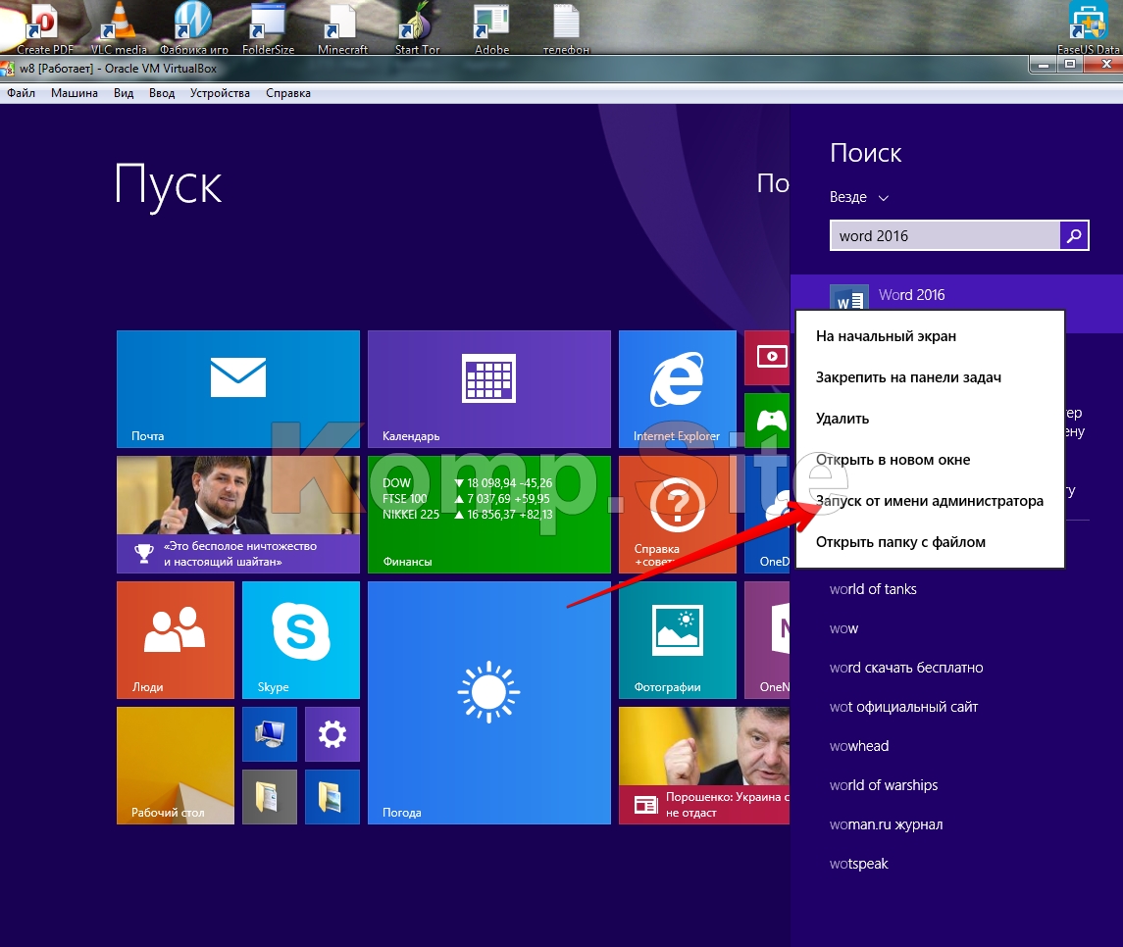Open the EaseUS Data desktop shortcut
This screenshot has width=1123, height=947.
point(1088,27)
